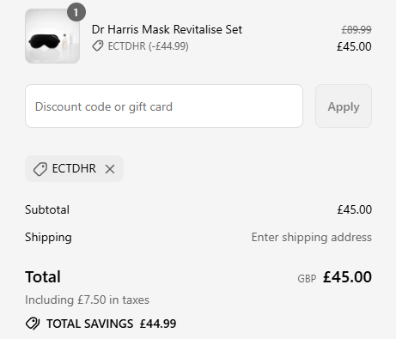The width and height of the screenshot is (396, 339).
Task: Click the Shipping row label
Action: (x=48, y=238)
